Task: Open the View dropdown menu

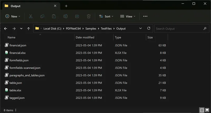Action: [x=128, y=16]
